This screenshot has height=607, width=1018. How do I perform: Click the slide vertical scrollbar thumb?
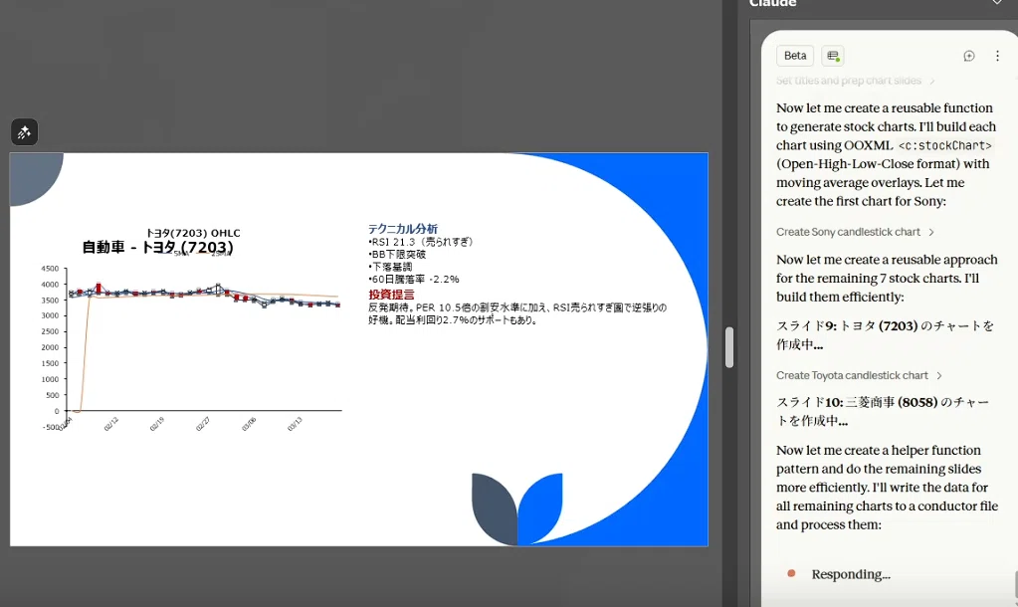pos(729,347)
